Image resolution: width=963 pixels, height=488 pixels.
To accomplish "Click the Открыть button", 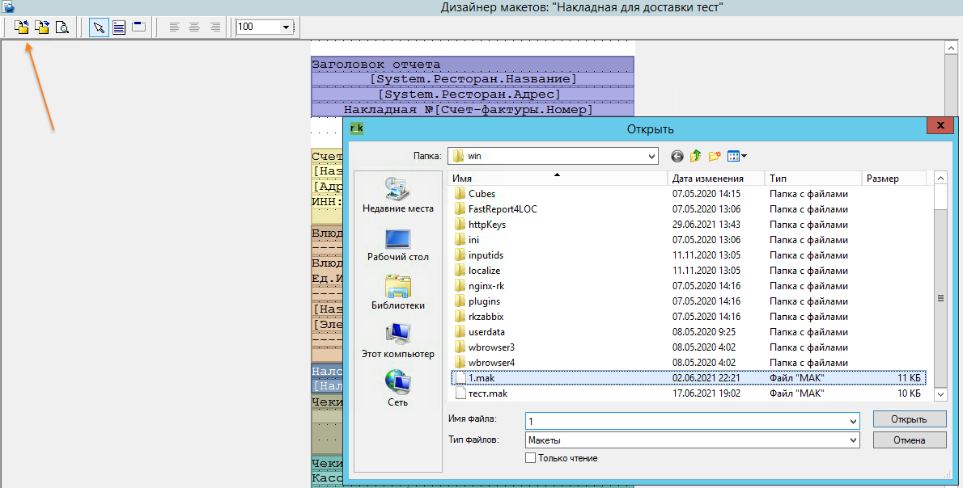I will click(910, 419).
